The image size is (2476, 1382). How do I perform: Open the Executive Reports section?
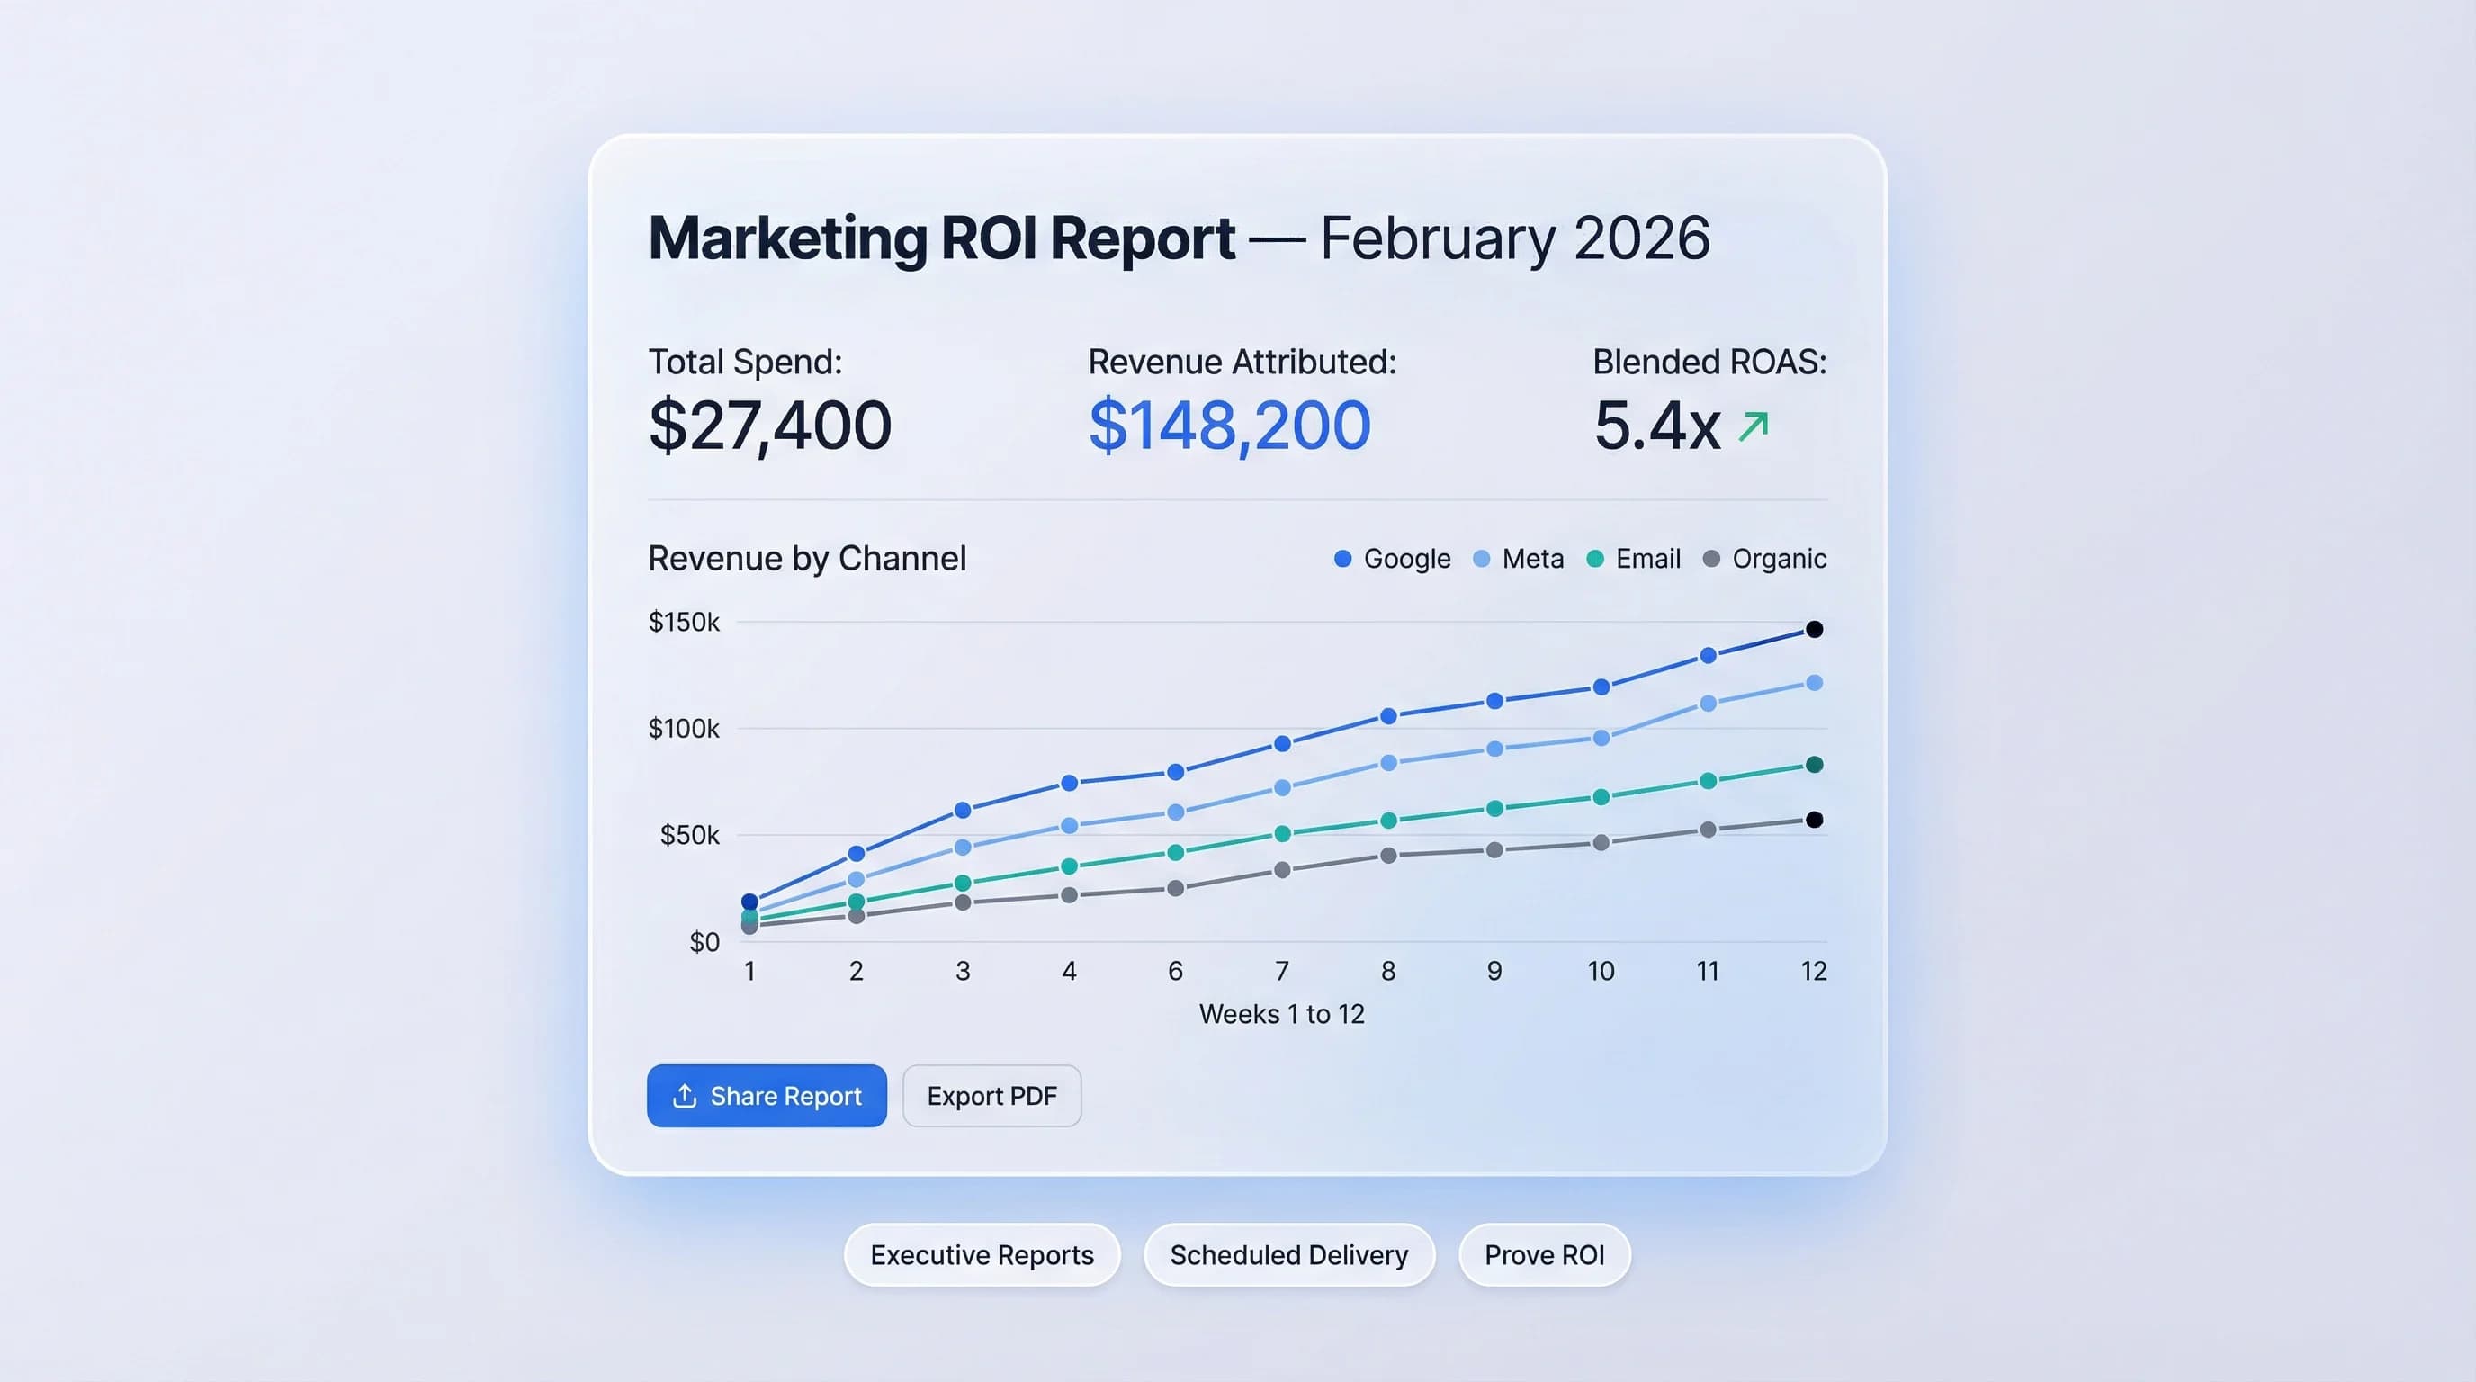tap(982, 1254)
